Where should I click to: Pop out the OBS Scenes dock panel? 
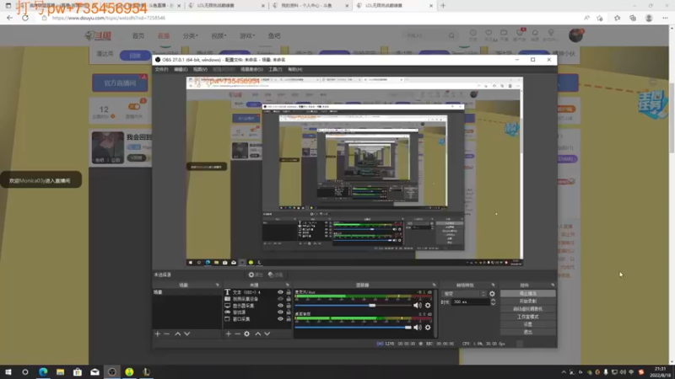[x=218, y=285]
